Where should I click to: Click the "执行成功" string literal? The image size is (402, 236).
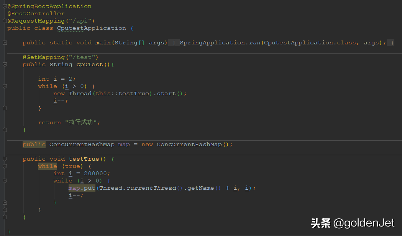[x=81, y=122]
